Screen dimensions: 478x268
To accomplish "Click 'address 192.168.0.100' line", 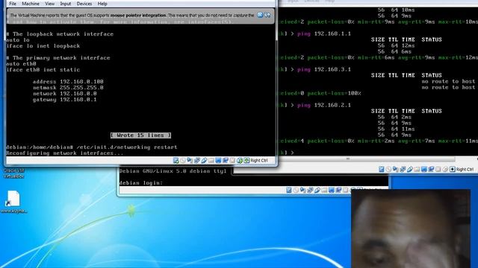I will tap(68, 81).
